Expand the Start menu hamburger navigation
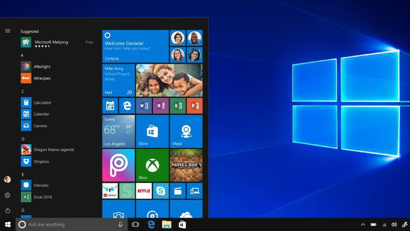The image size is (410, 231). pos(8,31)
